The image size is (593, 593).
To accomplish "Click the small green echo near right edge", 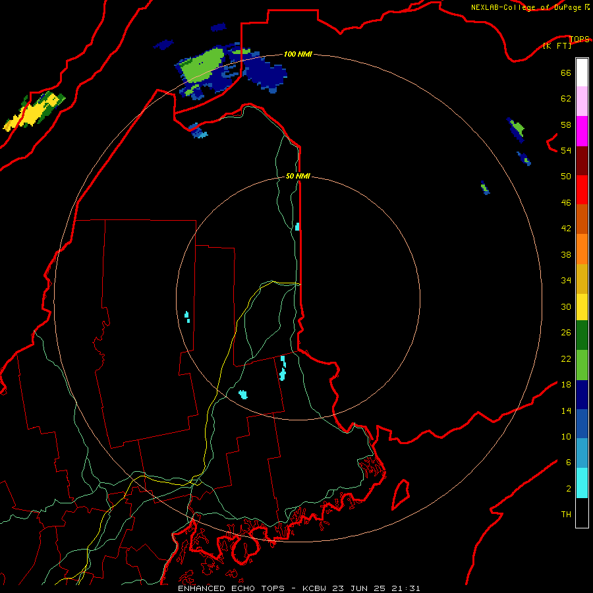I will [x=516, y=128].
